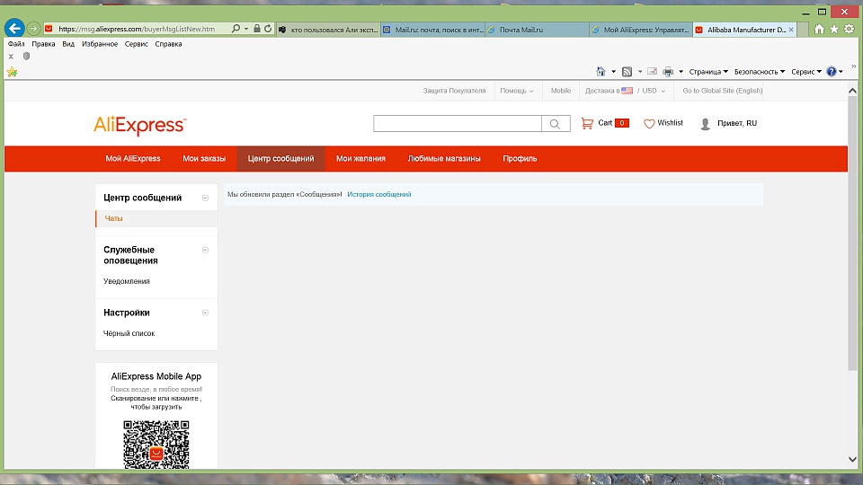Open the Страница dropdown menu

click(708, 72)
